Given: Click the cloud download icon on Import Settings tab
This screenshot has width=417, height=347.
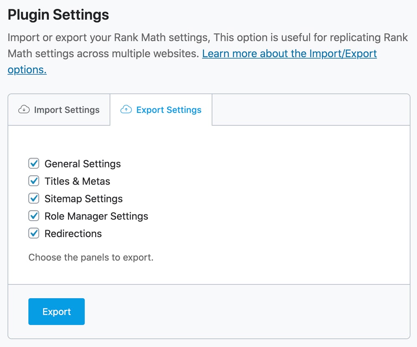Looking at the screenshot, I should [24, 109].
